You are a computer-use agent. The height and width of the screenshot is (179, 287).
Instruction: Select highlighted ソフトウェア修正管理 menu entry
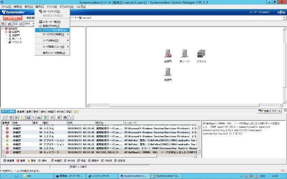coord(52,30)
